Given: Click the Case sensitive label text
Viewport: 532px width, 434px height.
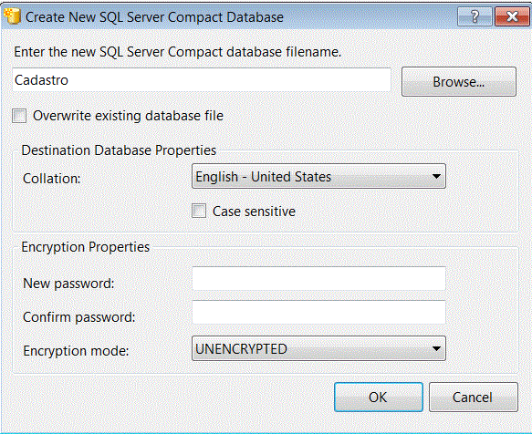Looking at the screenshot, I should 254,212.
